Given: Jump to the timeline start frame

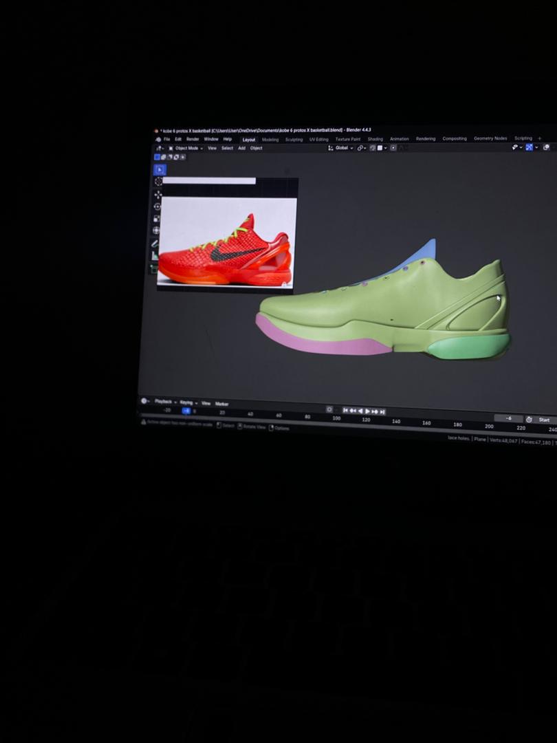Looking at the screenshot, I should pyautogui.click(x=345, y=410).
